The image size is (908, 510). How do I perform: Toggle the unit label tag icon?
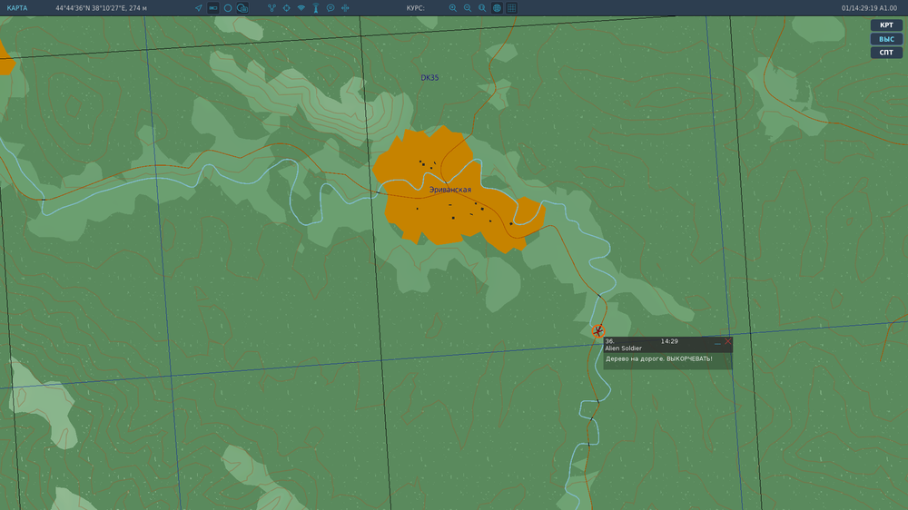click(213, 8)
